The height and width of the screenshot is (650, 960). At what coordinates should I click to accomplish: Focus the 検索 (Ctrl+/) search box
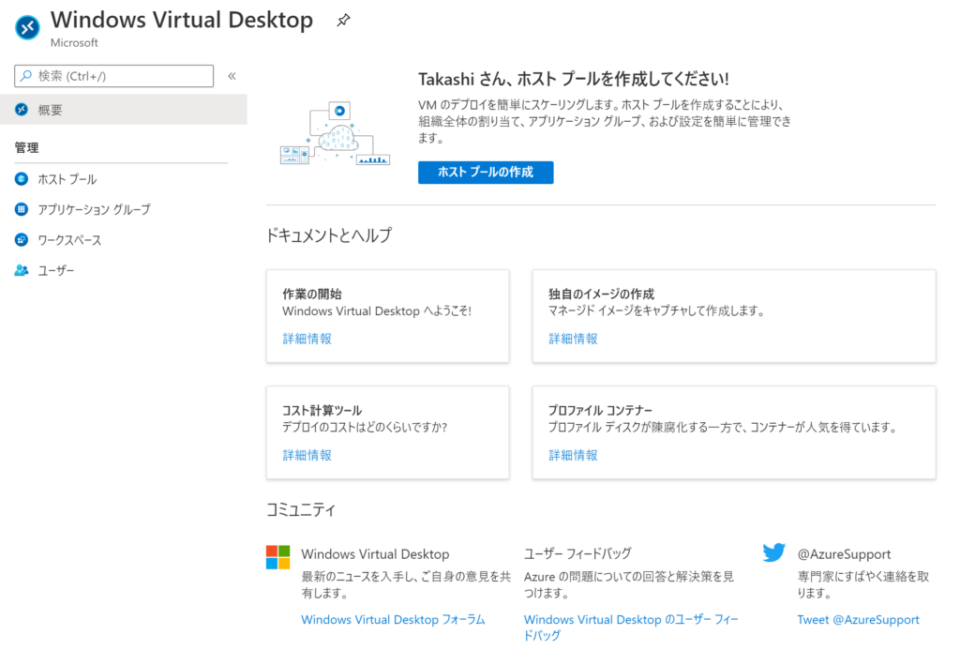[x=113, y=76]
